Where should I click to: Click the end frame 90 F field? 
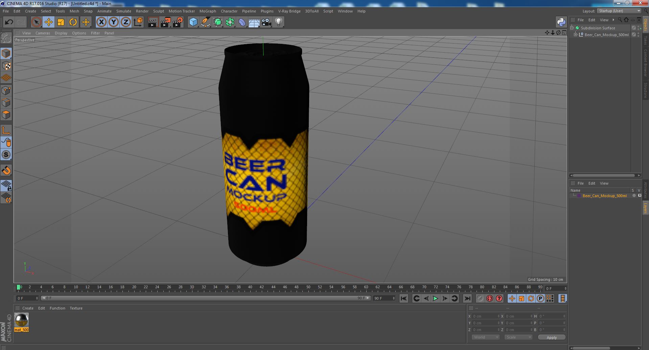(384, 298)
